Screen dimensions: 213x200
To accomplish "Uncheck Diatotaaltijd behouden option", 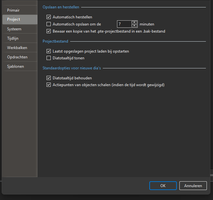I will point(49,78).
